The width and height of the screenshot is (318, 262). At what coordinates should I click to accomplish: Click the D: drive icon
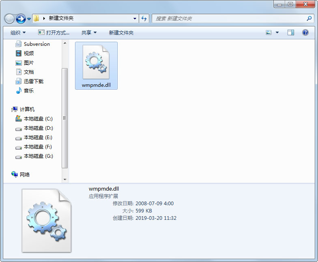point(19,129)
